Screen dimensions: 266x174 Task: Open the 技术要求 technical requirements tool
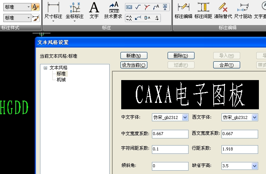(113, 7)
